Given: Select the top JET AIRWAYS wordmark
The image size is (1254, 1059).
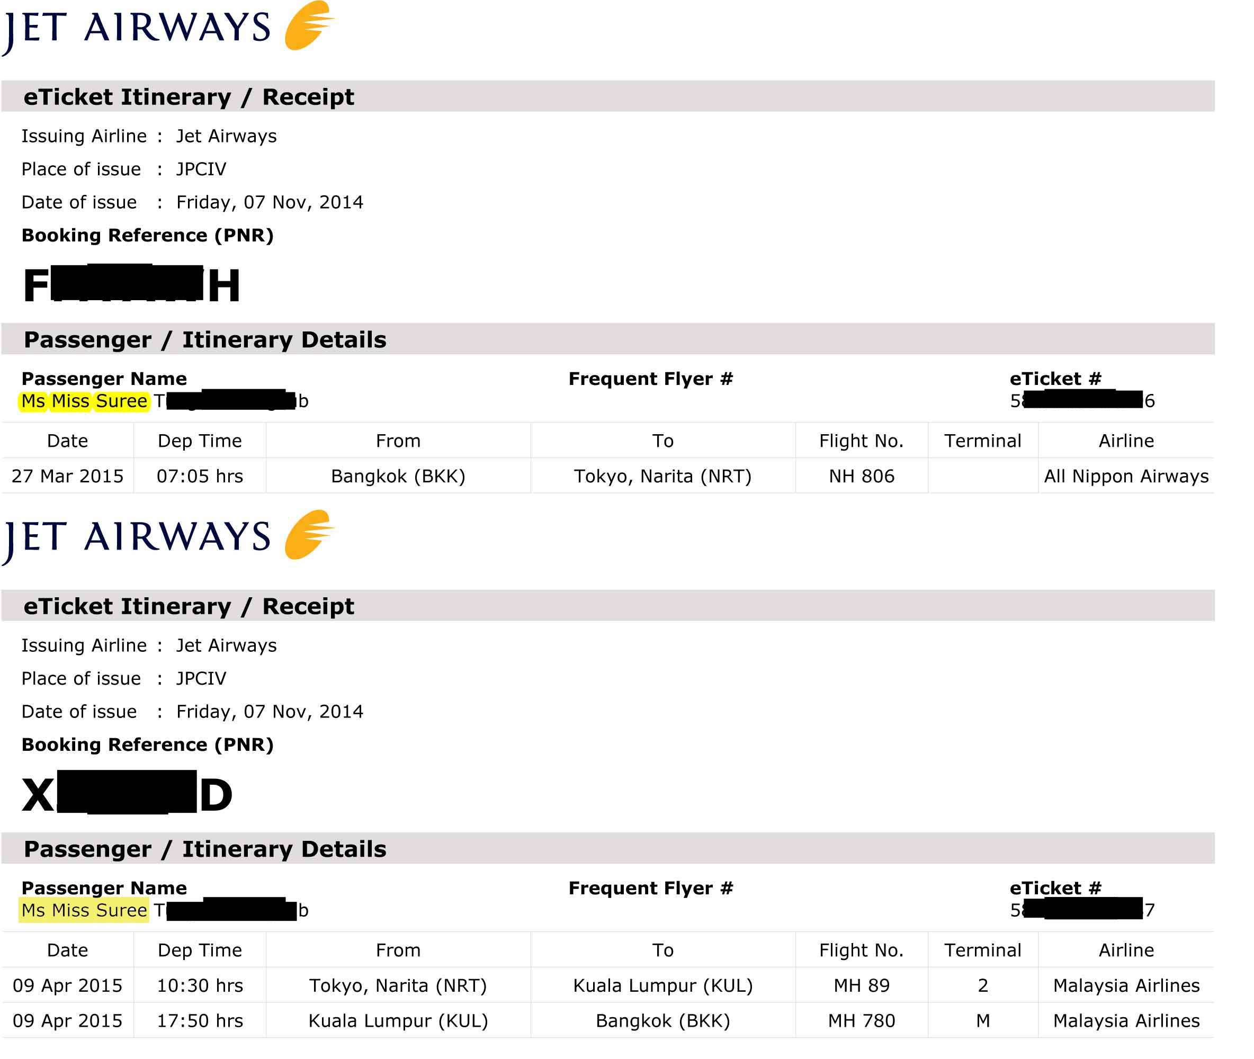Looking at the screenshot, I should (x=137, y=30).
